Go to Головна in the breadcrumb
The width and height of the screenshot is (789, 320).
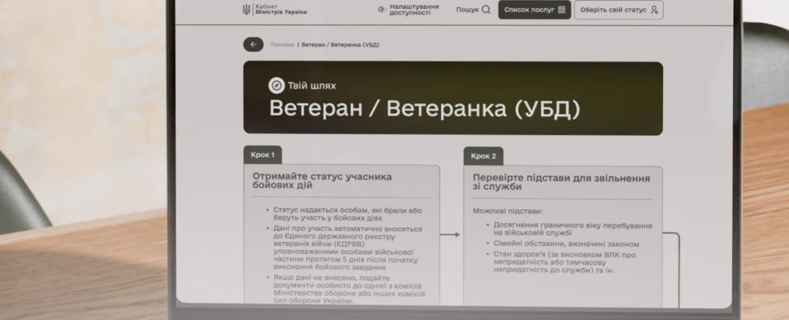tap(282, 45)
